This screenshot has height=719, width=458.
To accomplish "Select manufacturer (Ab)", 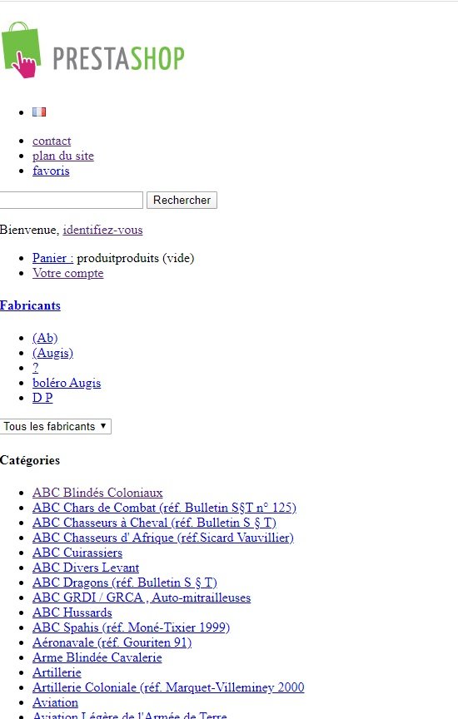I will 45,338.
